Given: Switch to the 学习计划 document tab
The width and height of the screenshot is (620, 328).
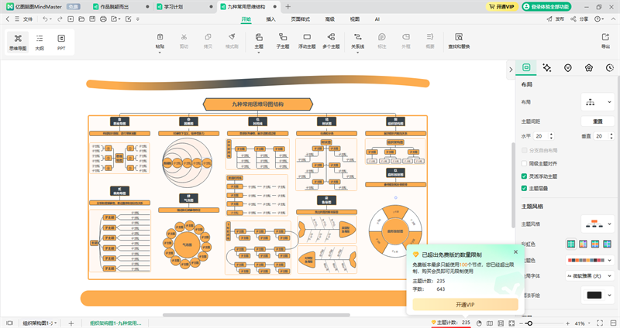Looking at the screenshot, I should click(x=182, y=6).
